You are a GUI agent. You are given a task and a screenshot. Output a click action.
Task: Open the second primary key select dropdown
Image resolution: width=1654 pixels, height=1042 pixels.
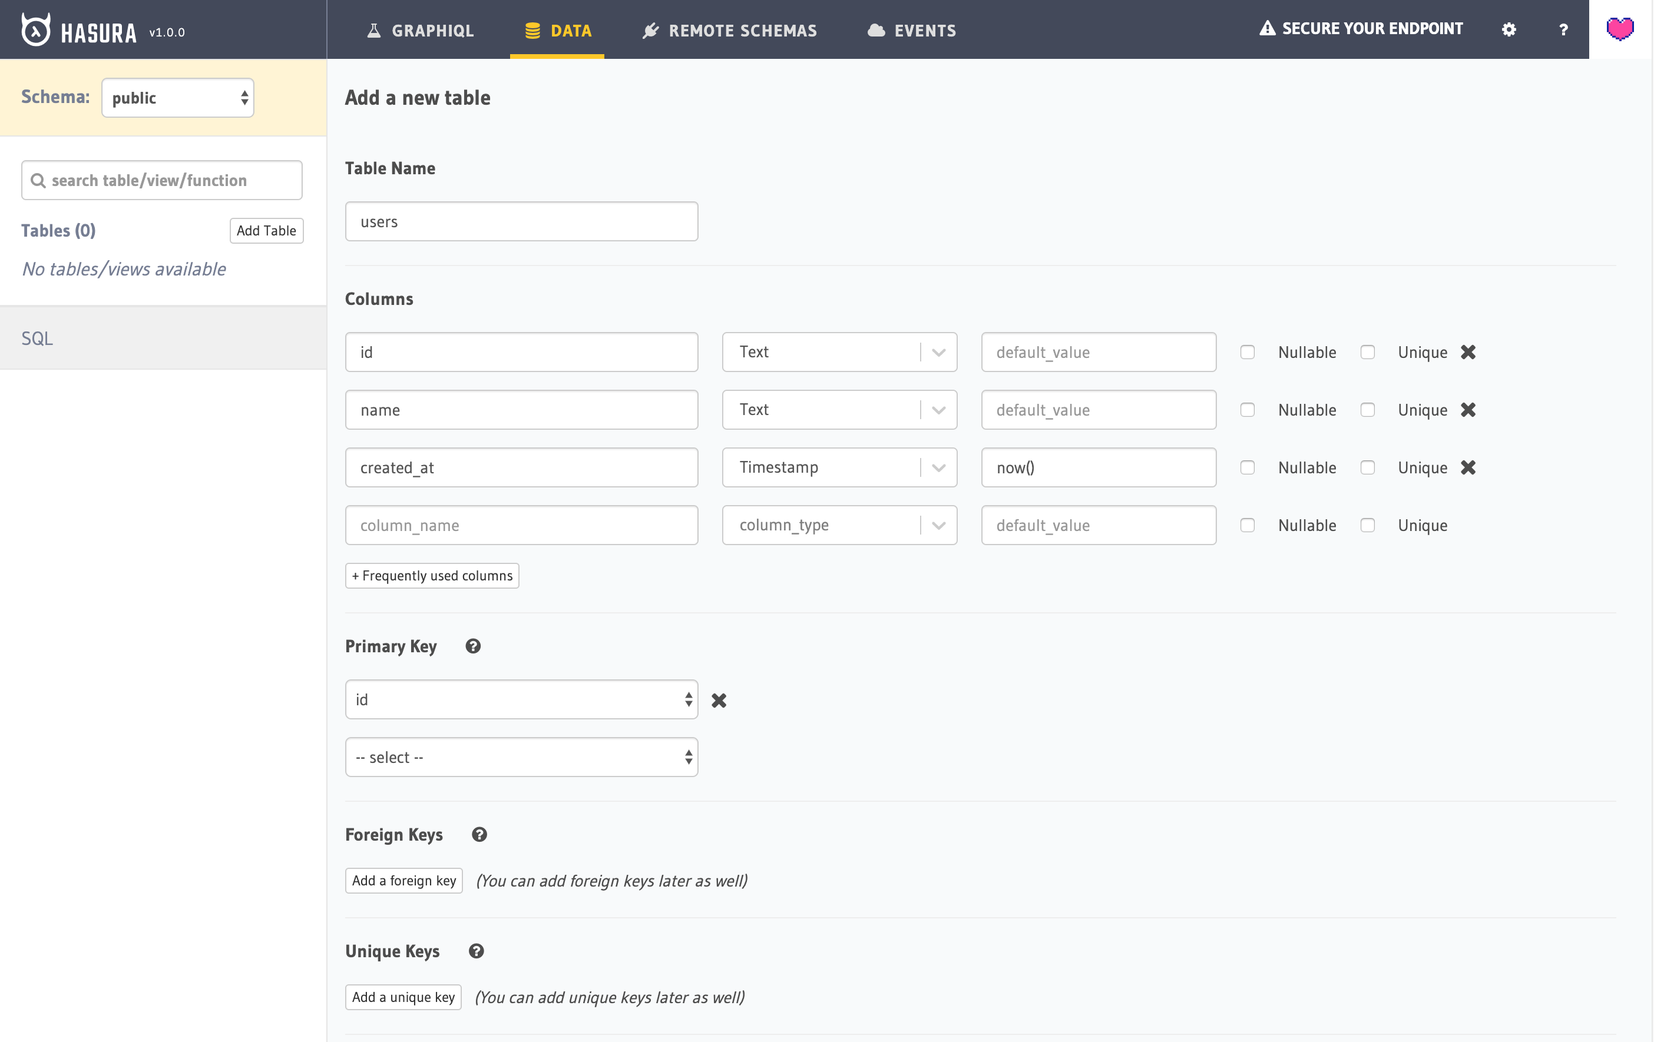pyautogui.click(x=521, y=757)
